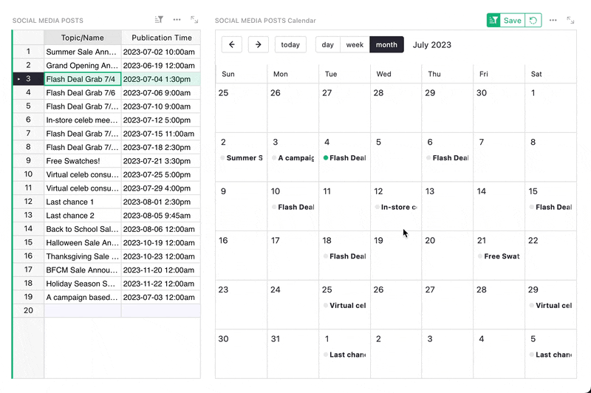Switch calendar to week view
The image size is (591, 393).
[x=355, y=45]
